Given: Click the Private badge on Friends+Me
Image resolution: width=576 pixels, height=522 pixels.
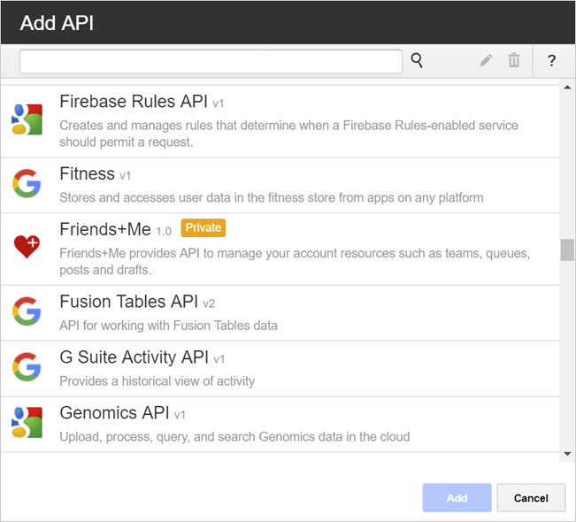Looking at the screenshot, I should pos(204,227).
